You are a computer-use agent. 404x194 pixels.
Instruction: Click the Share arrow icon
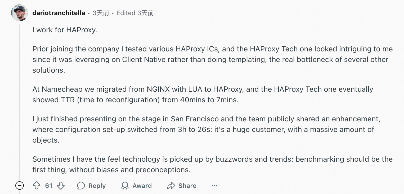(171, 186)
